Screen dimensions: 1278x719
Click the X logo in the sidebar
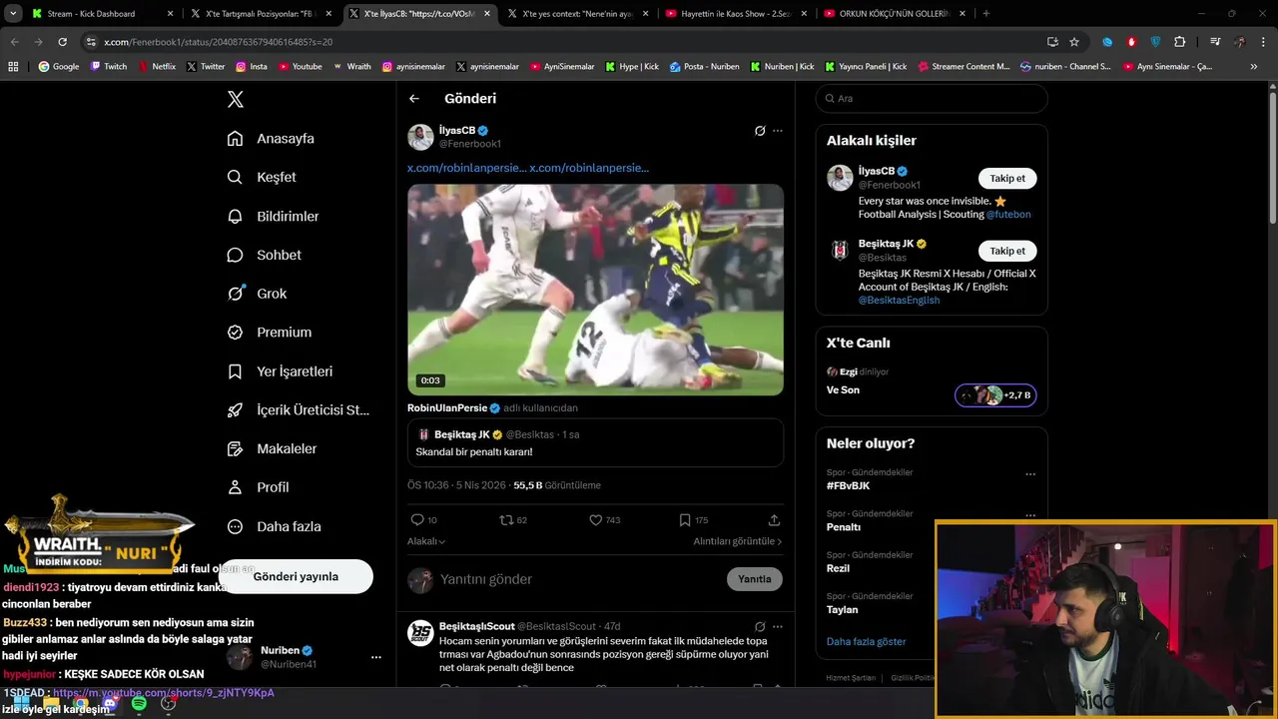[236, 99]
